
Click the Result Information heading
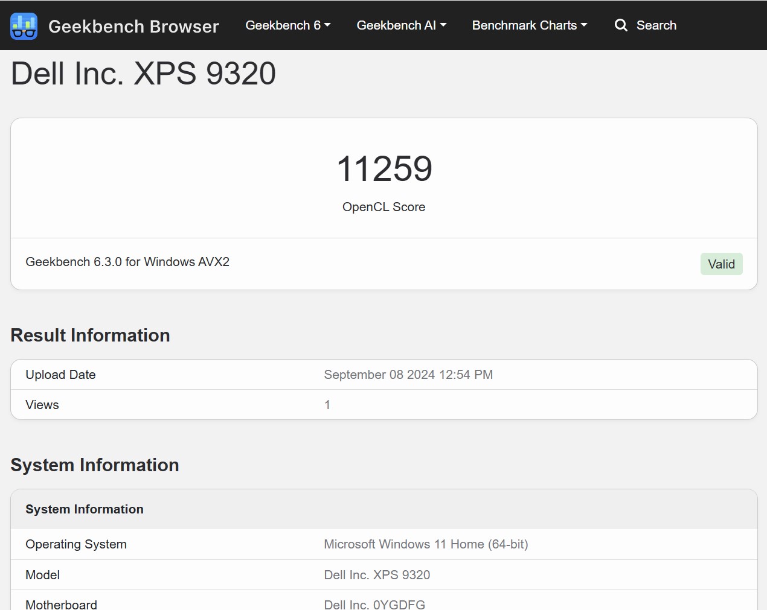click(x=91, y=335)
